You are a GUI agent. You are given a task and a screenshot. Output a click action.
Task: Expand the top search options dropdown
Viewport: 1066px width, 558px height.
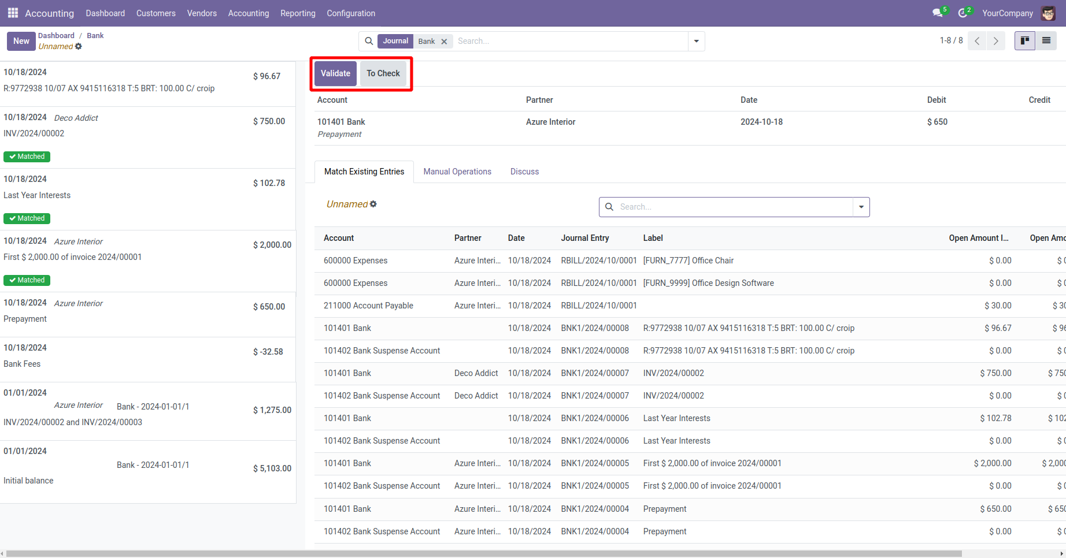click(696, 41)
